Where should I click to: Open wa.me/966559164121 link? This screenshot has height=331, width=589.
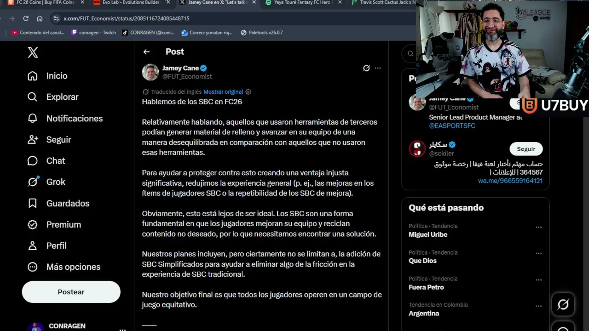click(x=510, y=181)
